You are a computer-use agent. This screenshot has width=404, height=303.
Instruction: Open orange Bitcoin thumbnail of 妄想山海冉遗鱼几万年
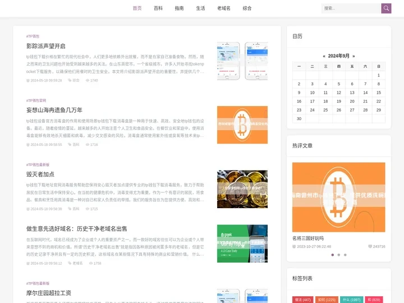tap(242, 125)
